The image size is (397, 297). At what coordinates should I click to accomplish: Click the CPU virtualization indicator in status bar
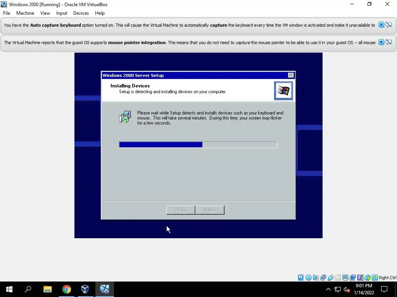(x=360, y=278)
